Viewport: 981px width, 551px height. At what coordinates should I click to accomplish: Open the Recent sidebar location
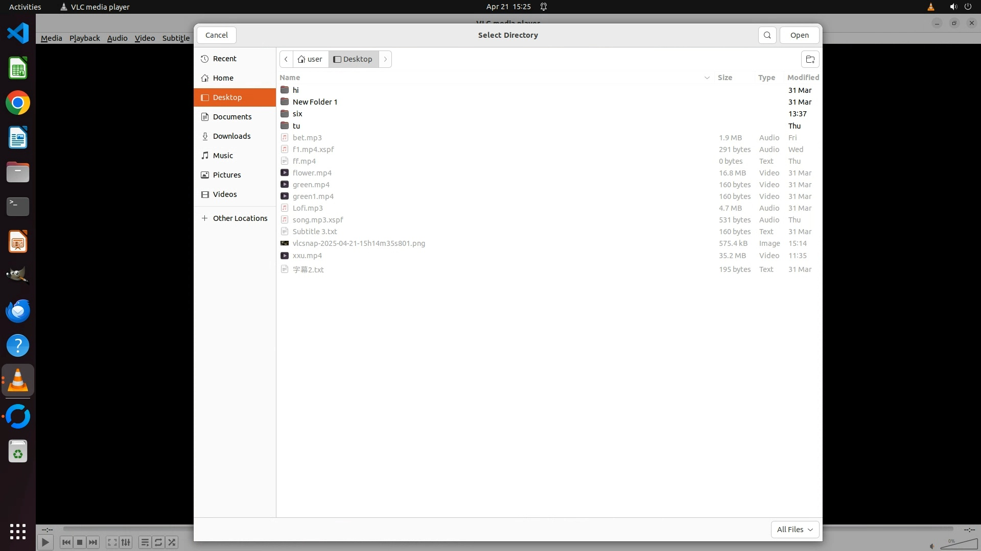point(224,59)
